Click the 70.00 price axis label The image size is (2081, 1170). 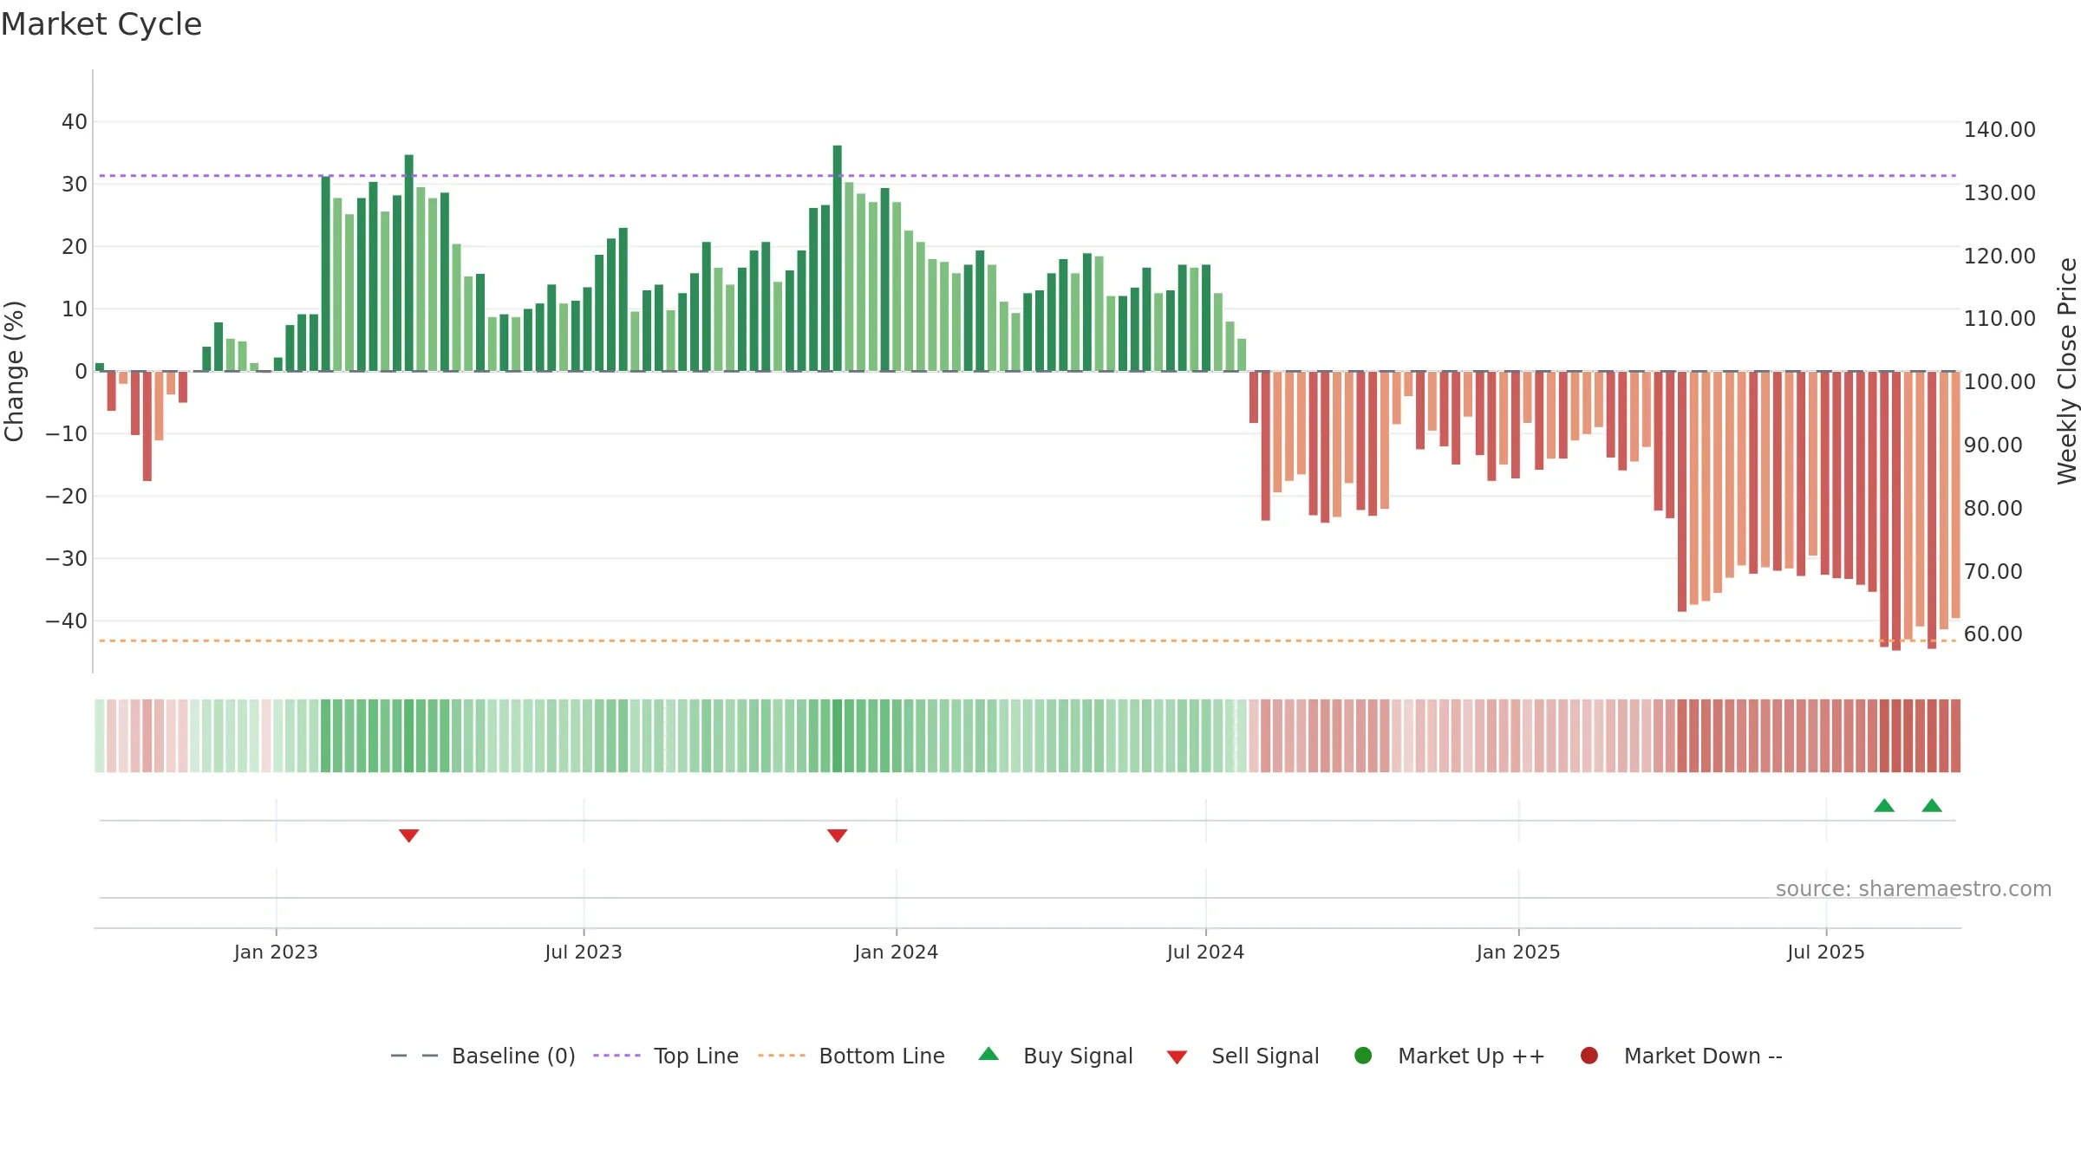pos(1993,572)
